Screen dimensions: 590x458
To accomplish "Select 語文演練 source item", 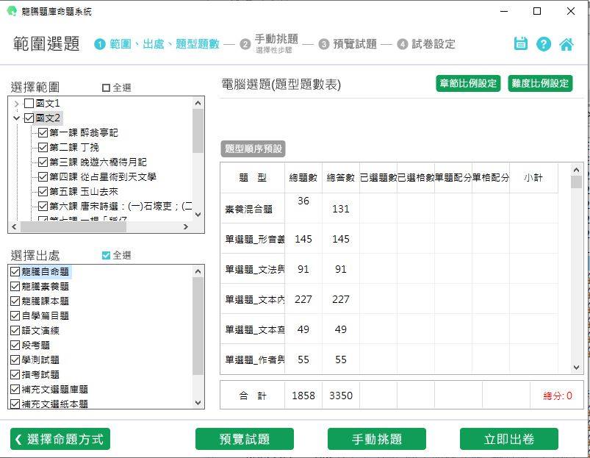I will [x=40, y=330].
